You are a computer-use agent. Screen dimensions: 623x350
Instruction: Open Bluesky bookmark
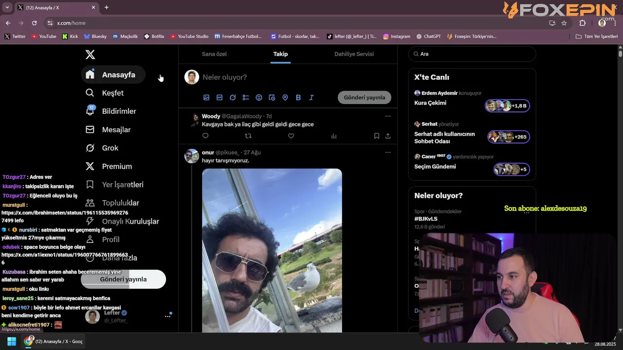point(95,36)
